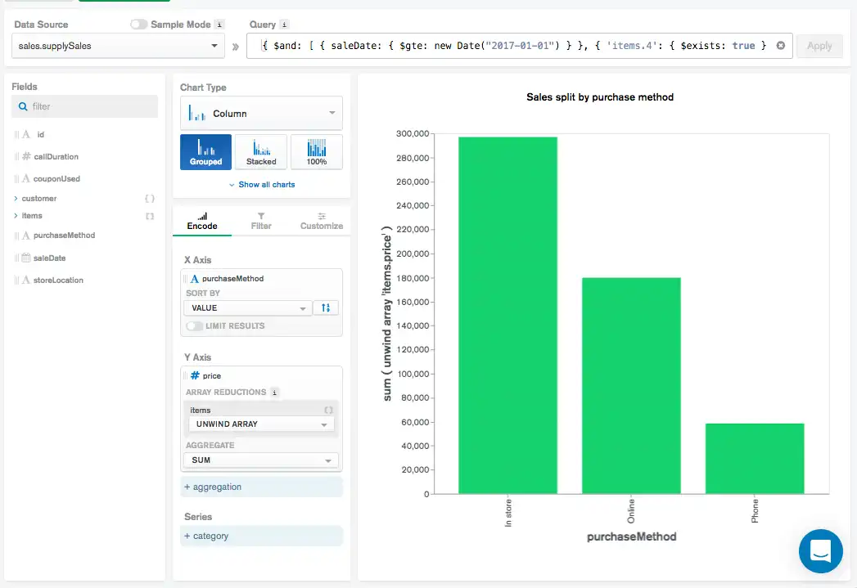Switch to the Filter tab
857x588 pixels.
[x=261, y=221]
